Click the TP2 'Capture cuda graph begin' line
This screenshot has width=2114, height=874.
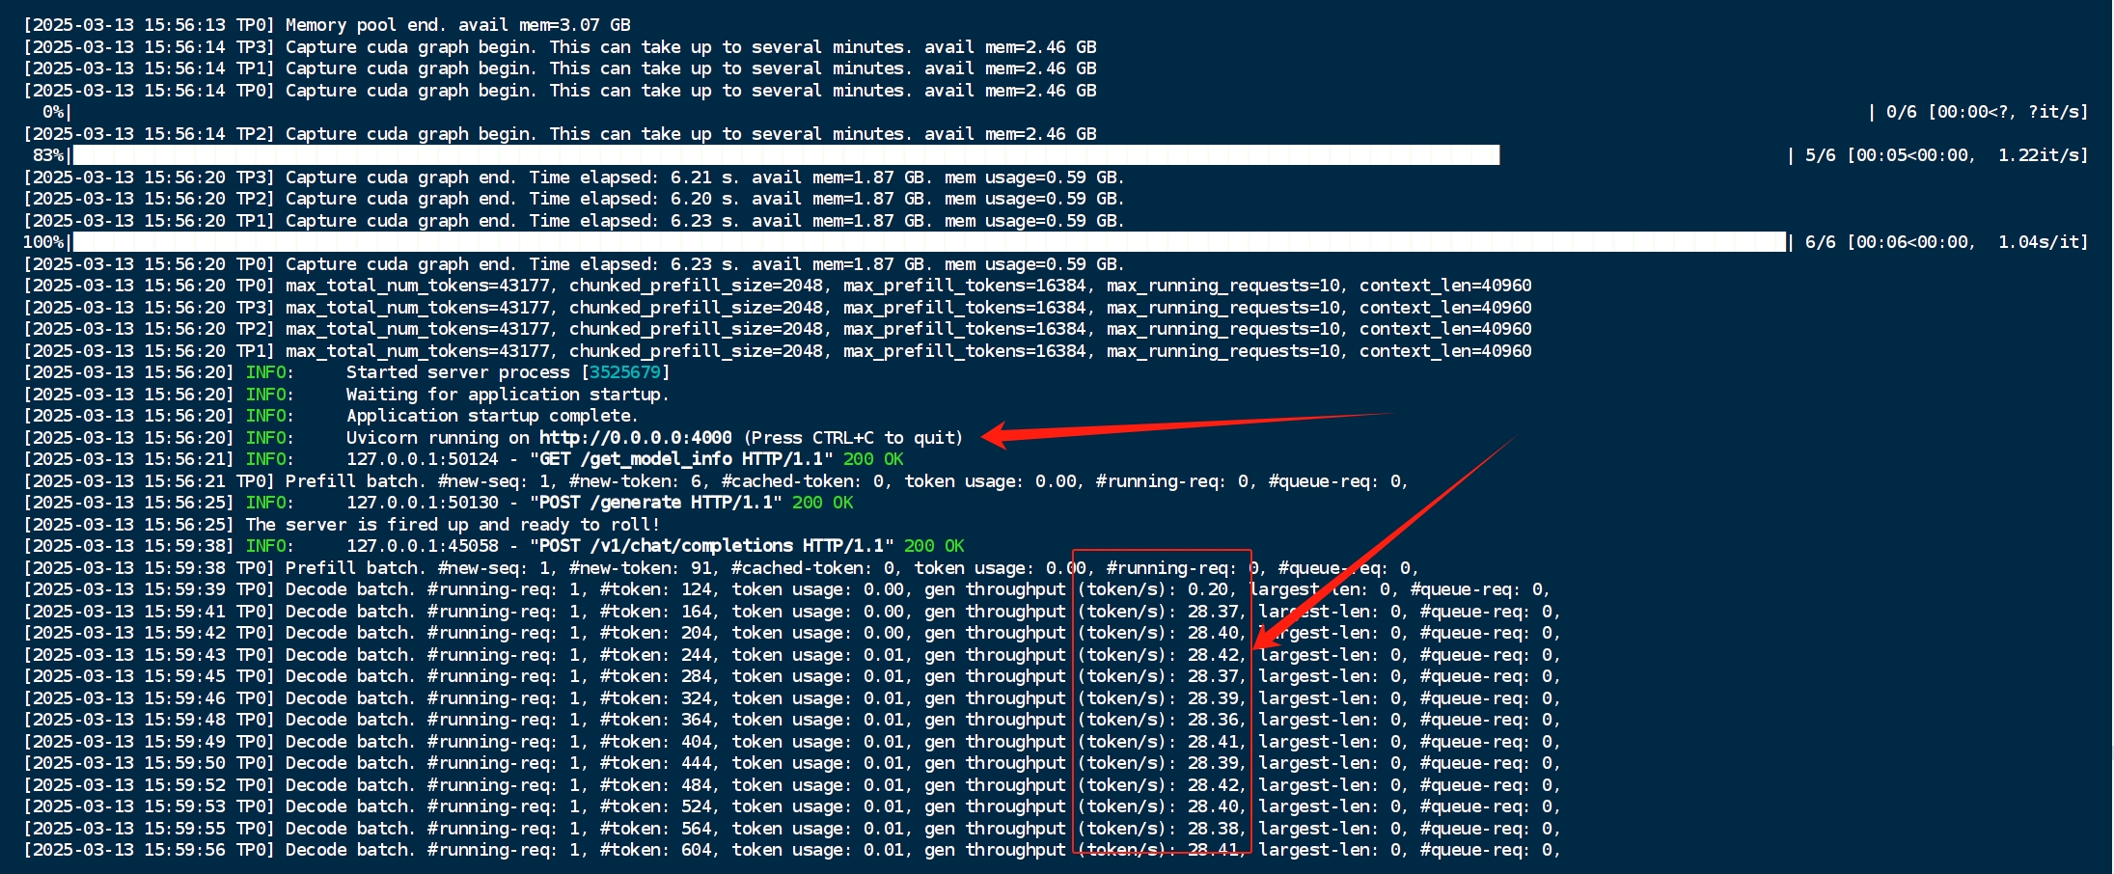click(560, 134)
